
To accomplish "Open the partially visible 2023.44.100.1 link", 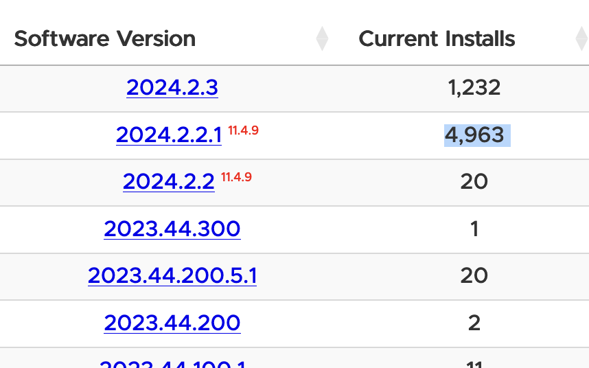I will tap(172, 365).
